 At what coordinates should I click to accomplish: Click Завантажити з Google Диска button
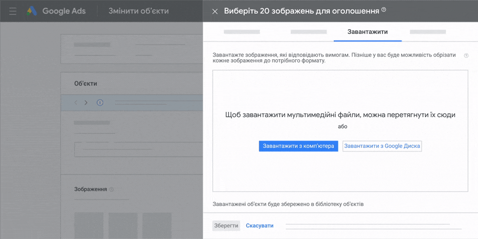(x=382, y=146)
